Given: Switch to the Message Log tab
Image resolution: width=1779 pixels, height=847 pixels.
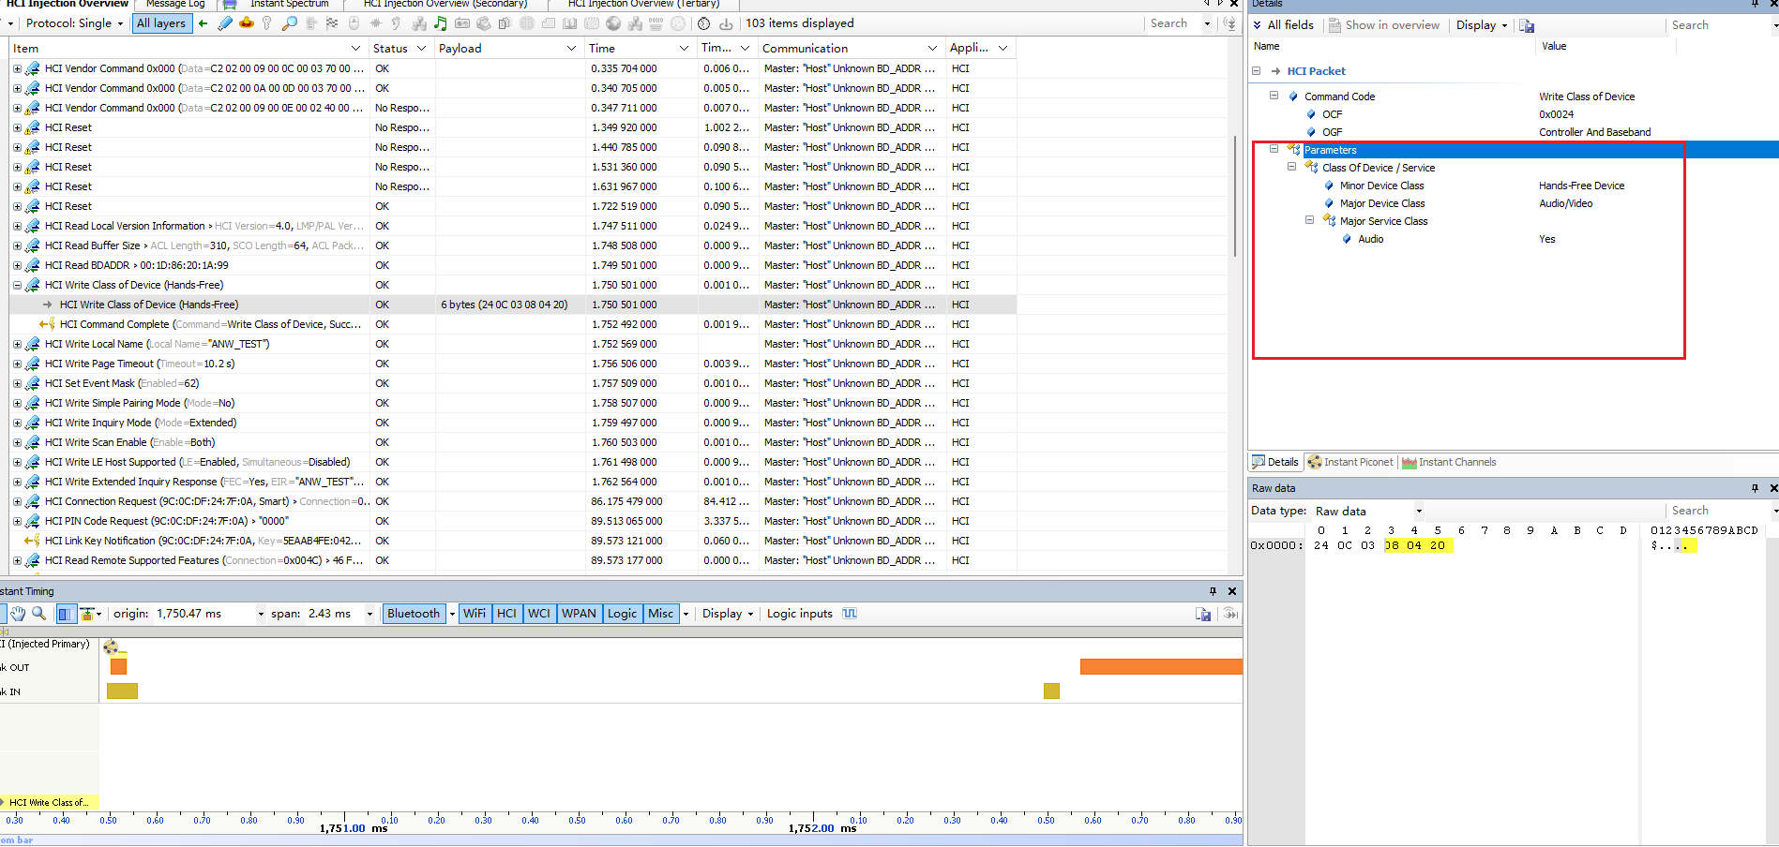Looking at the screenshot, I should pyautogui.click(x=174, y=4).
